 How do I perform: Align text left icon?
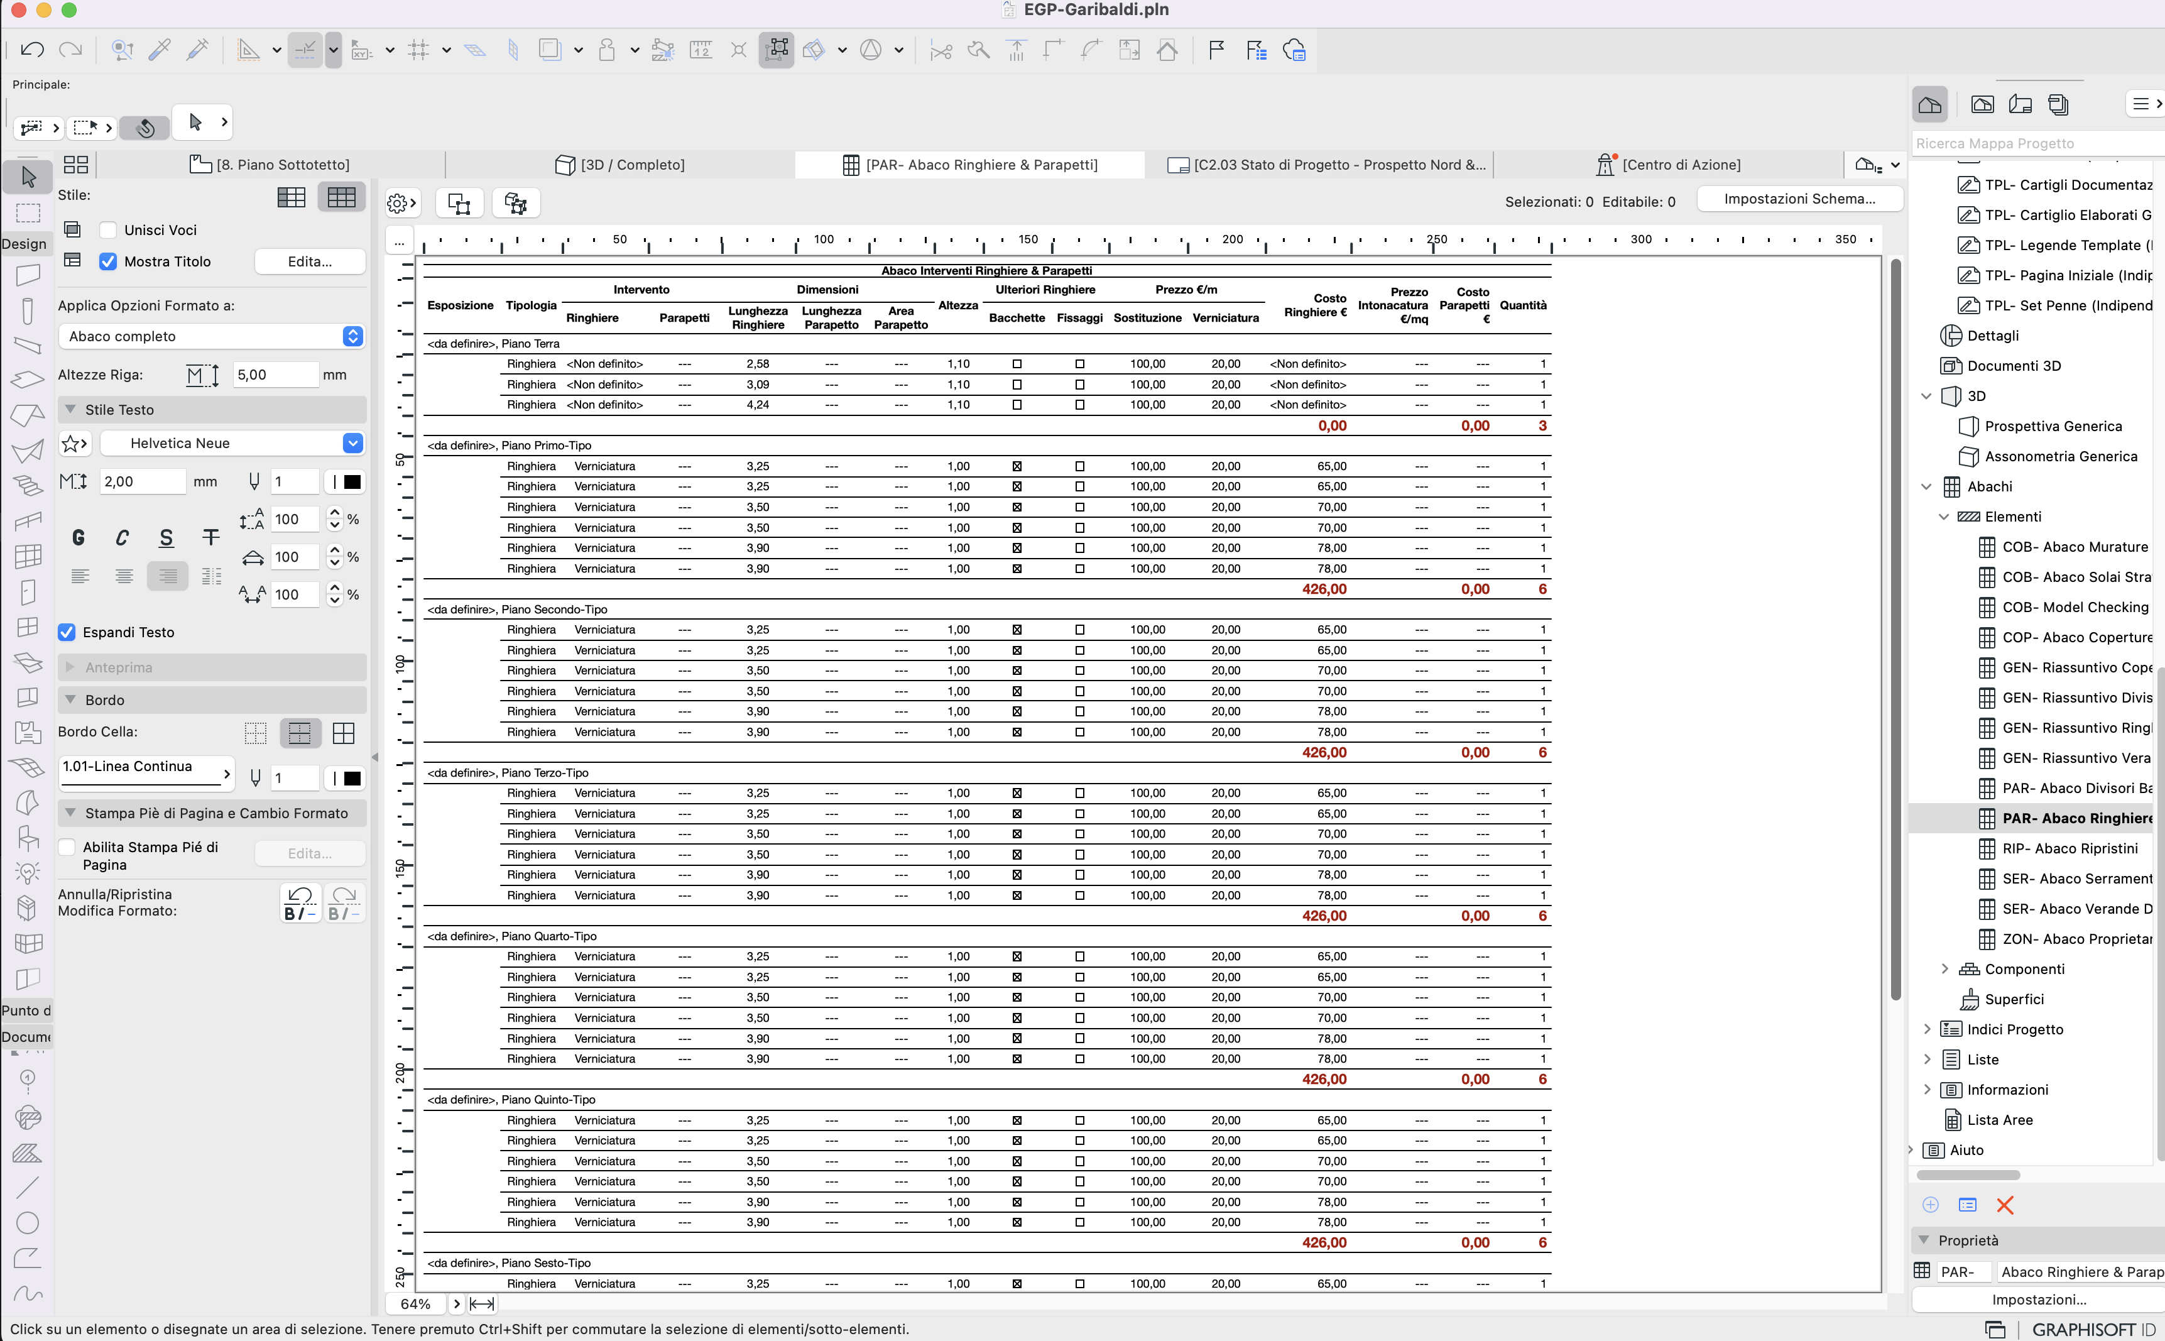[x=80, y=576]
